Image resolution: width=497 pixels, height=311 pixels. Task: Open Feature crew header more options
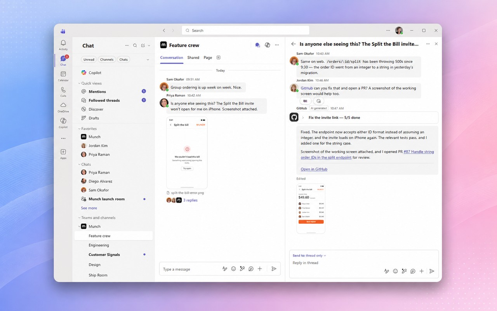point(277,45)
